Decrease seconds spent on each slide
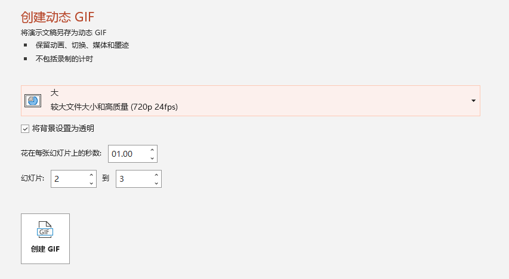 click(x=152, y=157)
